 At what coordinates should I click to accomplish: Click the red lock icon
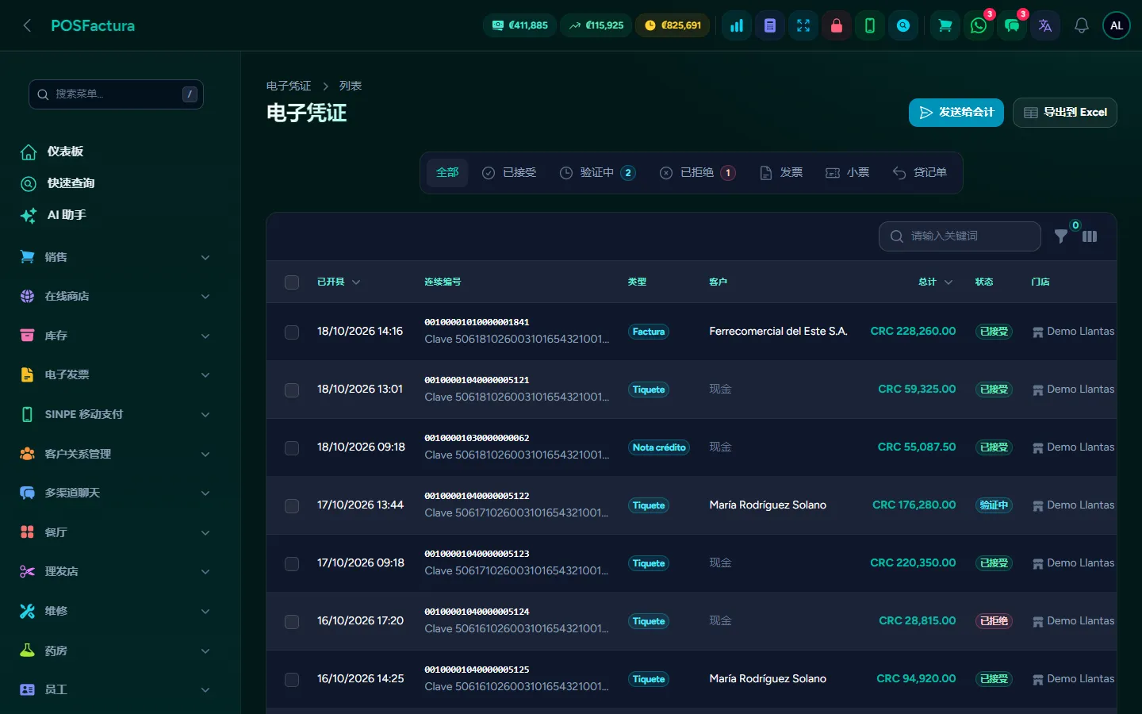[x=837, y=25]
